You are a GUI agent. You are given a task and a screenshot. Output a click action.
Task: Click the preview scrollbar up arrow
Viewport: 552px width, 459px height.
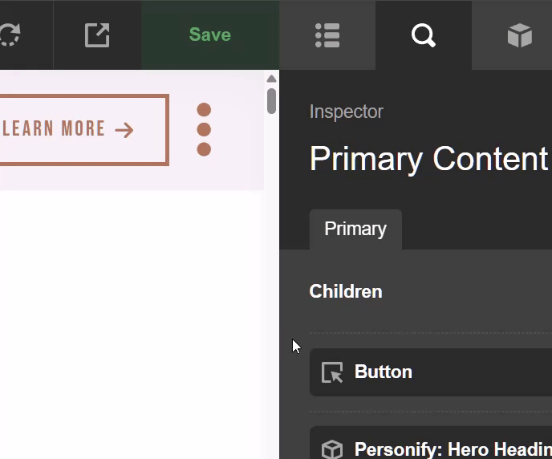click(x=271, y=79)
